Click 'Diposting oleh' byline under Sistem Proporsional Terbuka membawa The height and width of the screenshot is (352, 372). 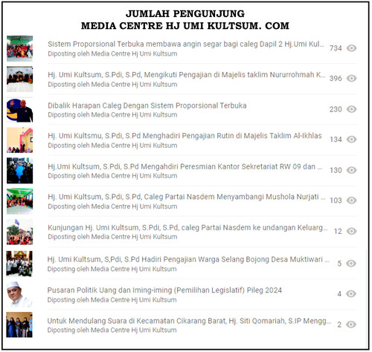[x=112, y=53]
